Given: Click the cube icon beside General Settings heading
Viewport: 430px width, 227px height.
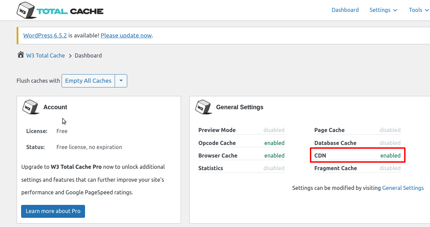Looking at the screenshot, I should tap(203, 107).
